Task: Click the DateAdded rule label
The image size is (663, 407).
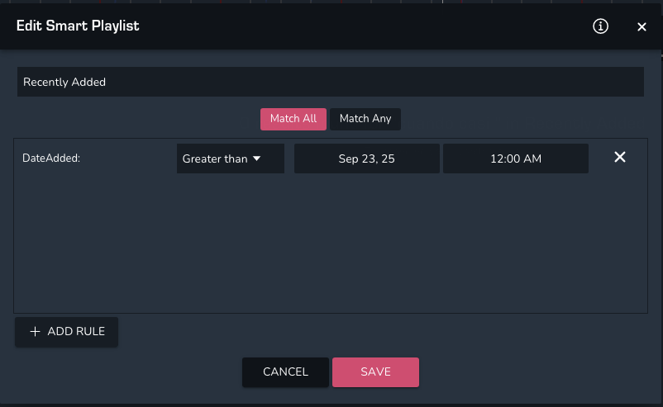Action: [51, 159]
